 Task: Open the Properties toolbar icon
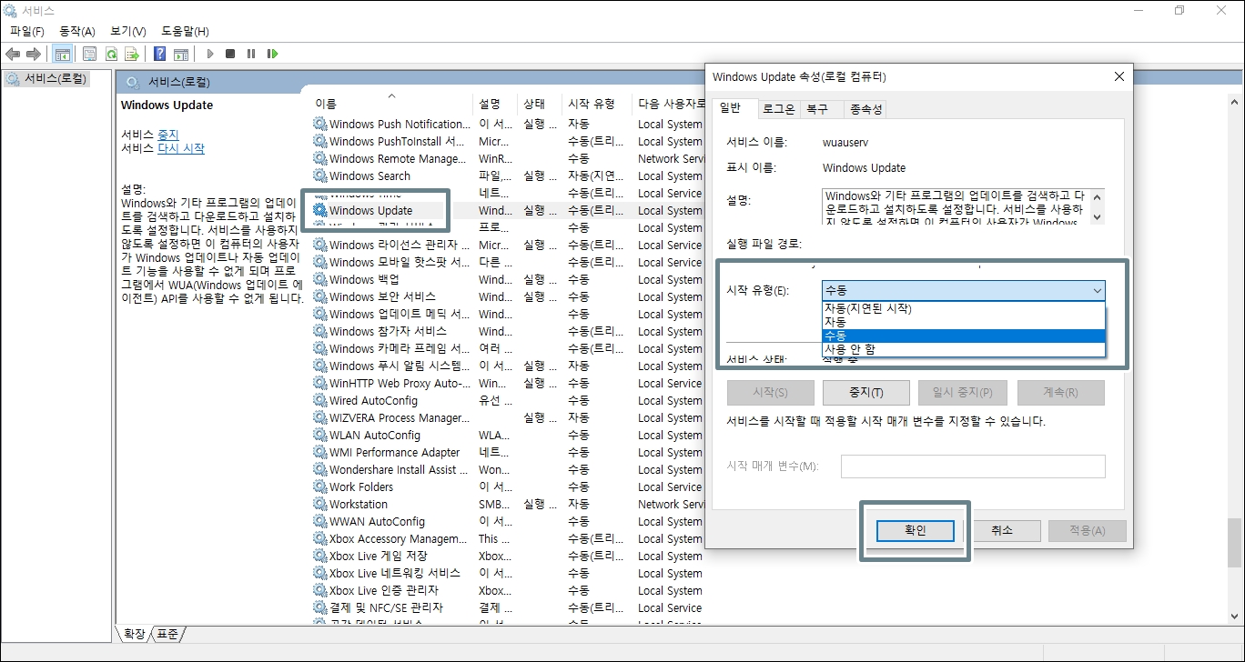click(90, 54)
